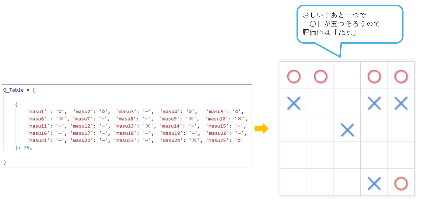Click the blue X in the grid's center cell

pyautogui.click(x=347, y=130)
